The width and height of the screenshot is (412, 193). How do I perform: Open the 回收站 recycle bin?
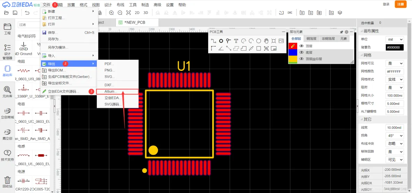[x=7, y=182]
